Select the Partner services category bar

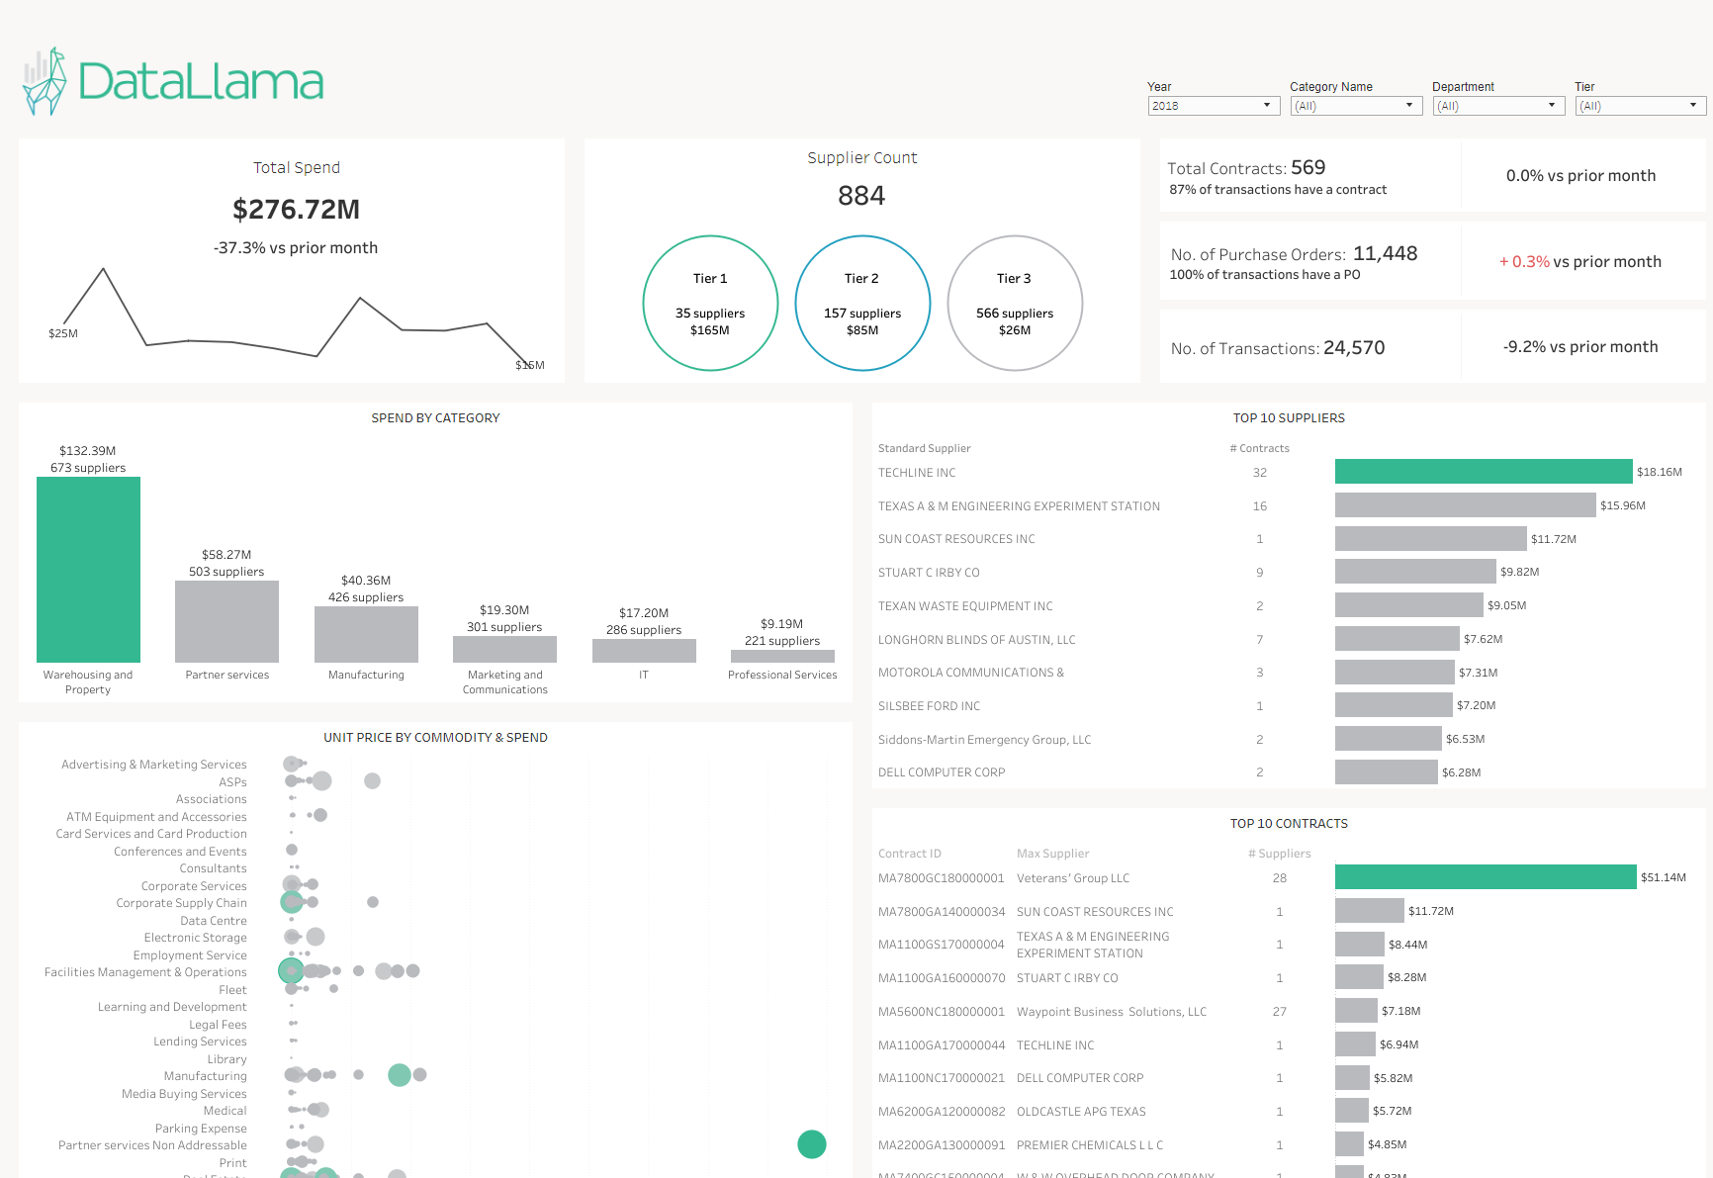226,621
